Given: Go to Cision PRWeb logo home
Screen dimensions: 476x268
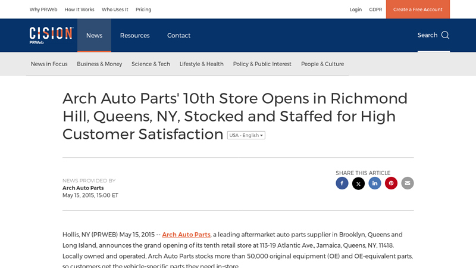Looking at the screenshot, I should point(51,35).
